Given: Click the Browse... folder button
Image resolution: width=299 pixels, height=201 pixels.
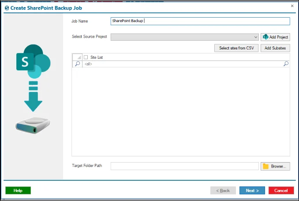Looking at the screenshot, I should click(275, 166).
